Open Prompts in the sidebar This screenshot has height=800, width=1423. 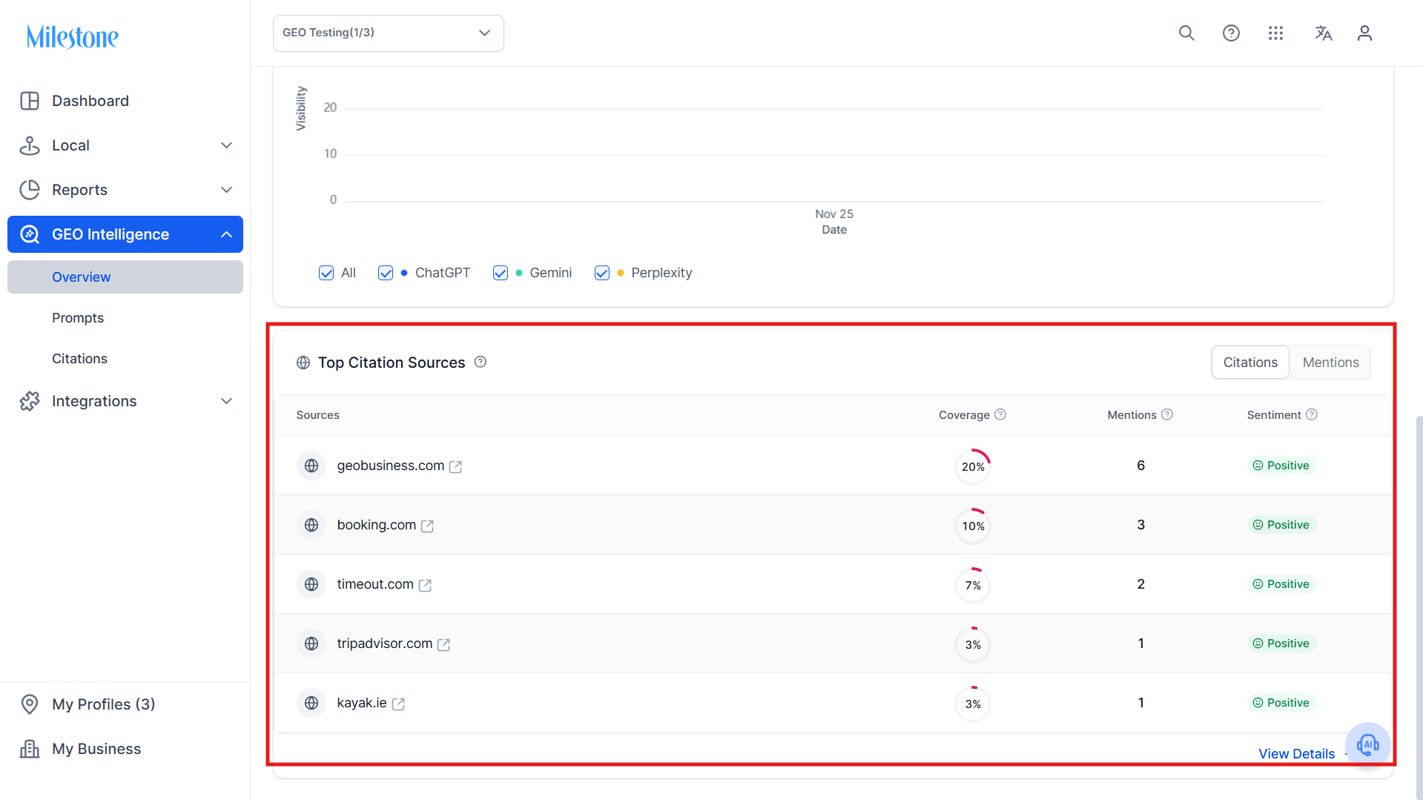coord(78,317)
